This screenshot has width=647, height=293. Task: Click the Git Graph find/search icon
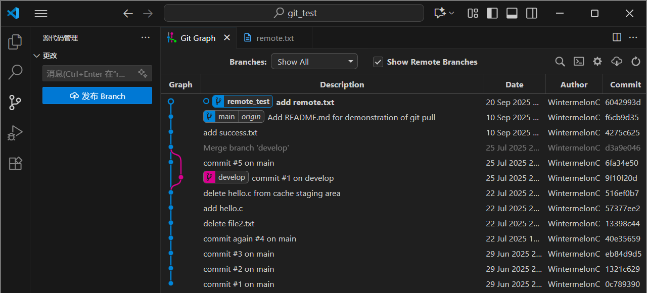[x=560, y=62]
